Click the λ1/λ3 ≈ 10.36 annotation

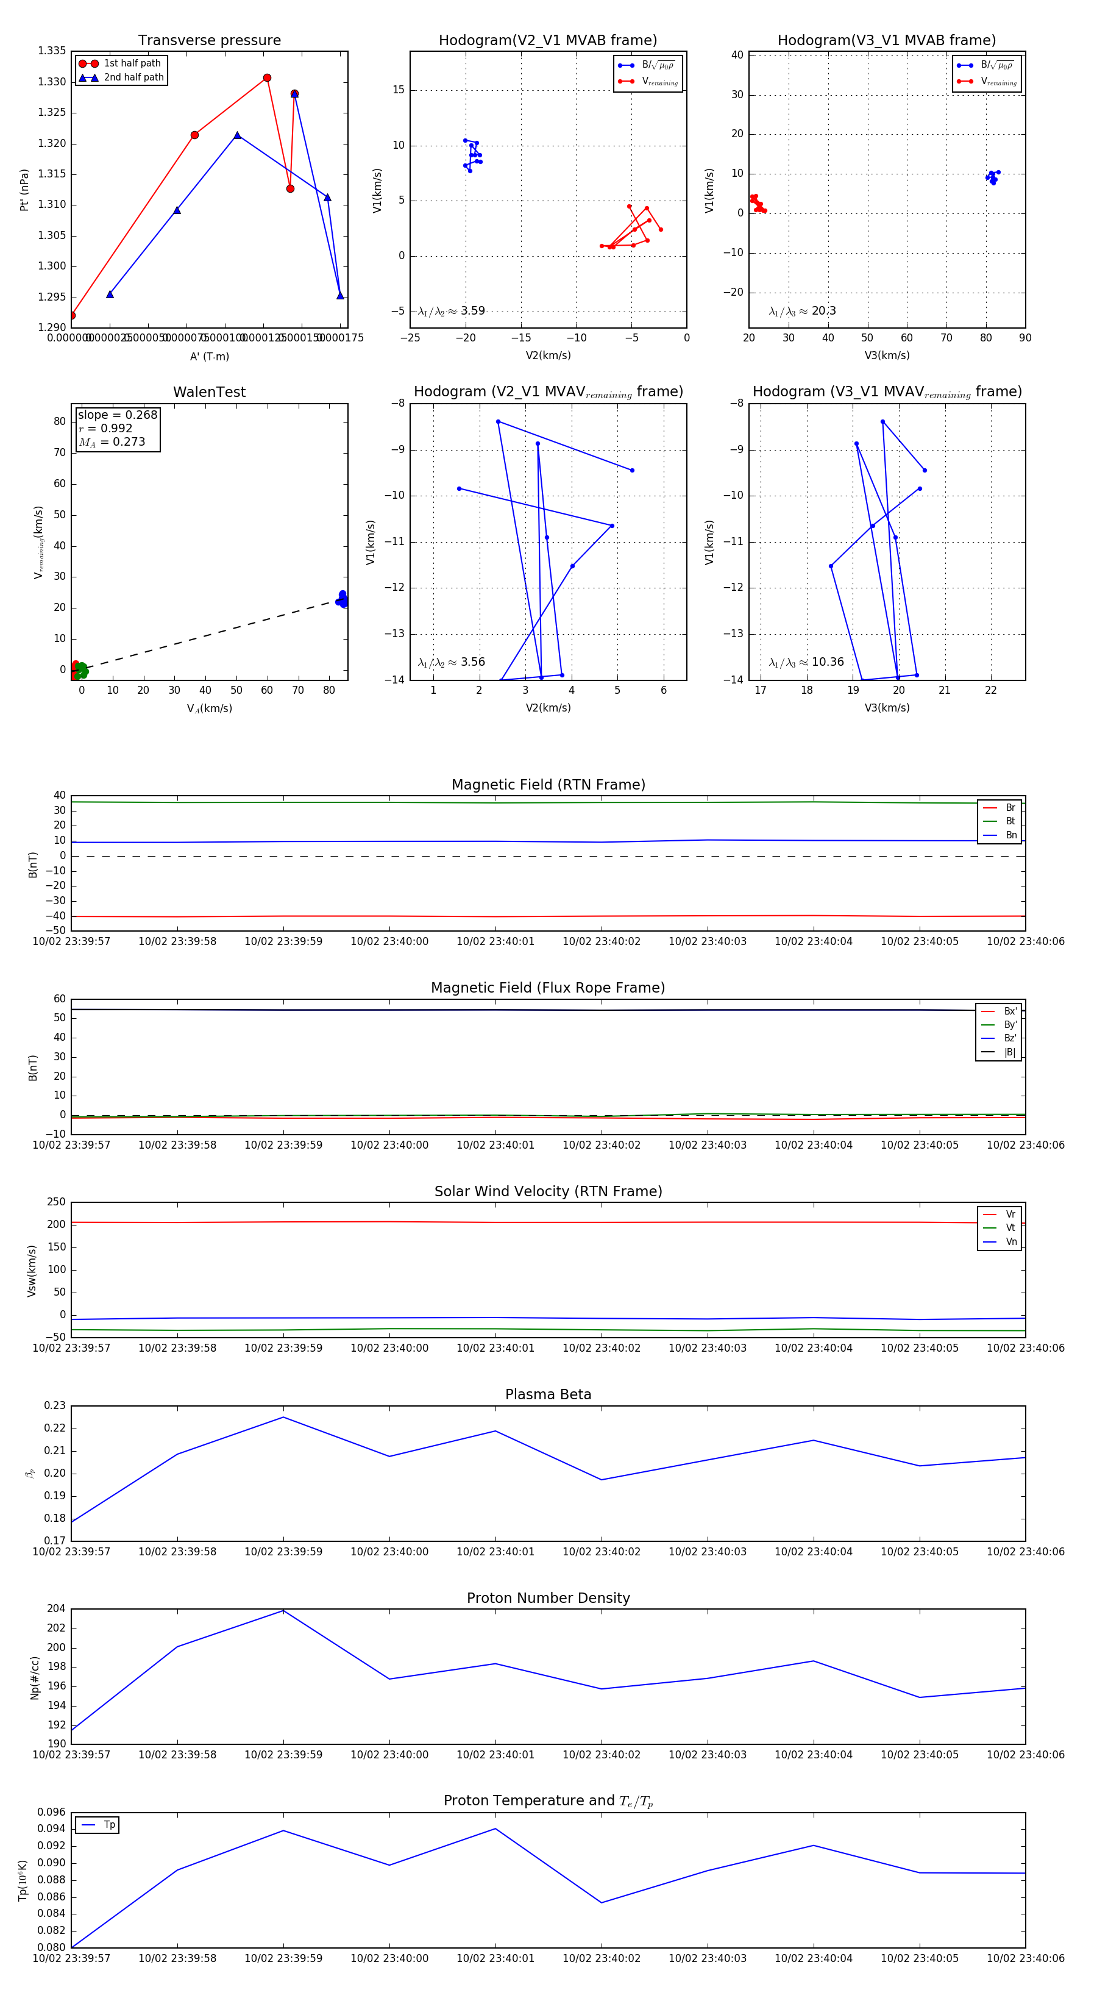pyautogui.click(x=806, y=662)
